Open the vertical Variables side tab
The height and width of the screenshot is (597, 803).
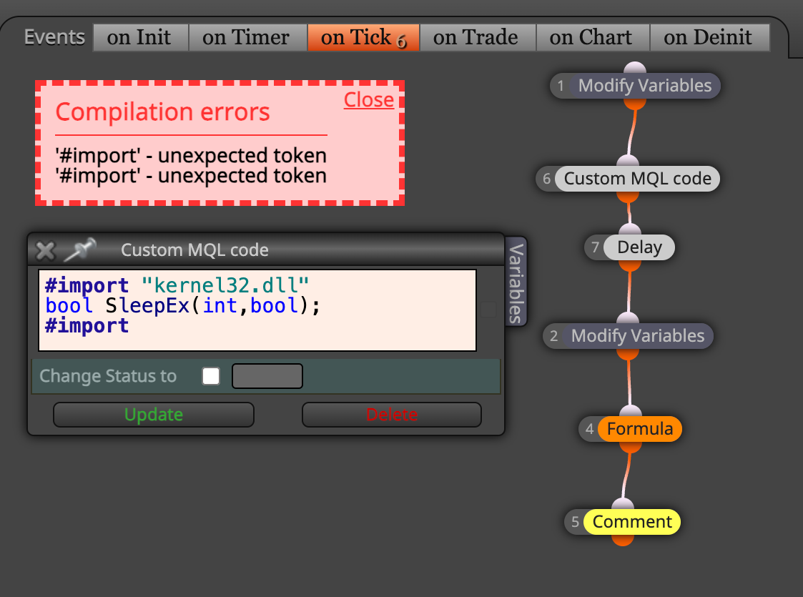516,282
